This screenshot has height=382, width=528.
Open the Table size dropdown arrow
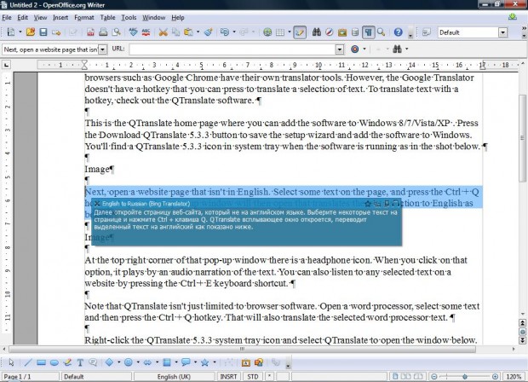[x=290, y=32]
